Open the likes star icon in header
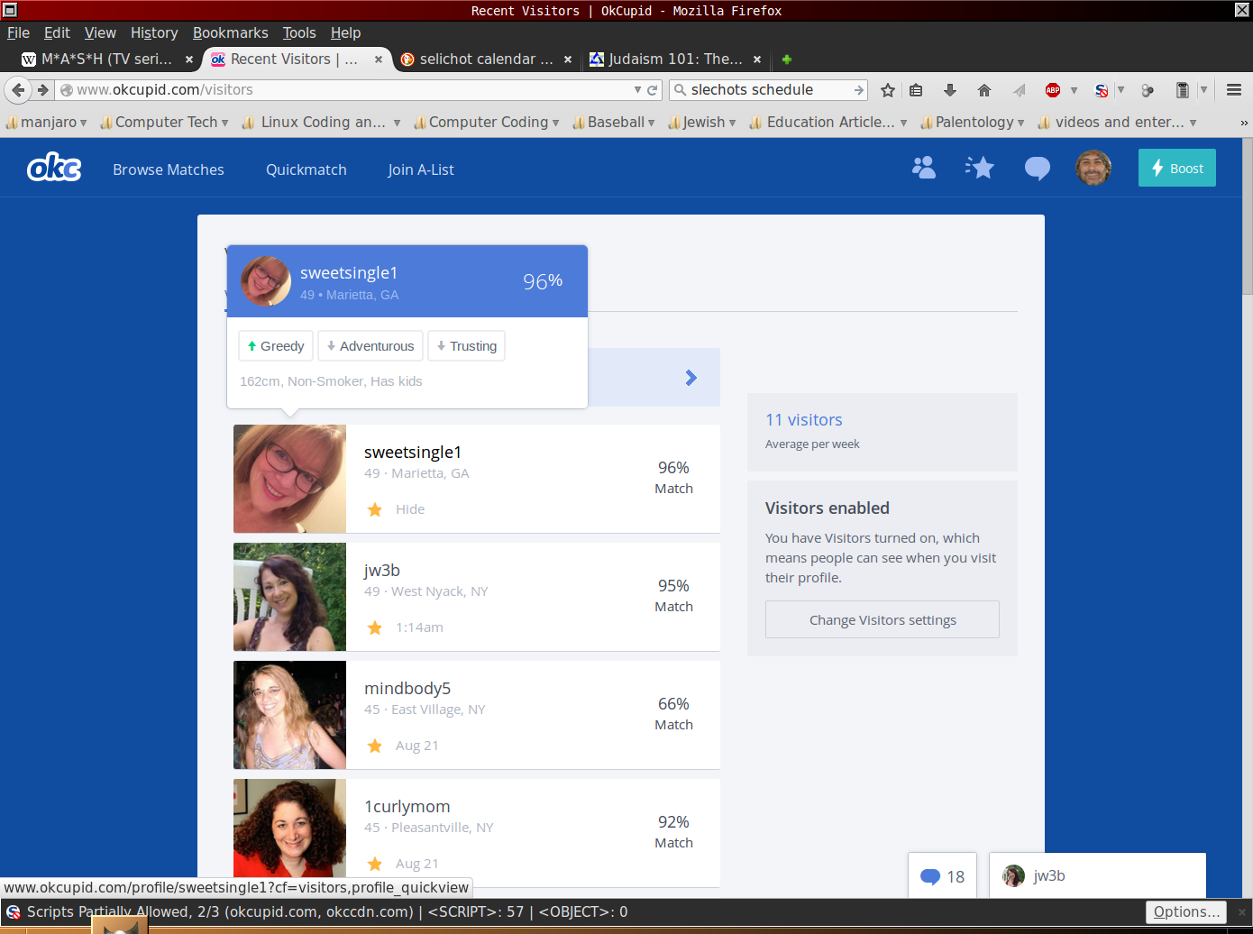The height and width of the screenshot is (934, 1253). click(x=980, y=168)
